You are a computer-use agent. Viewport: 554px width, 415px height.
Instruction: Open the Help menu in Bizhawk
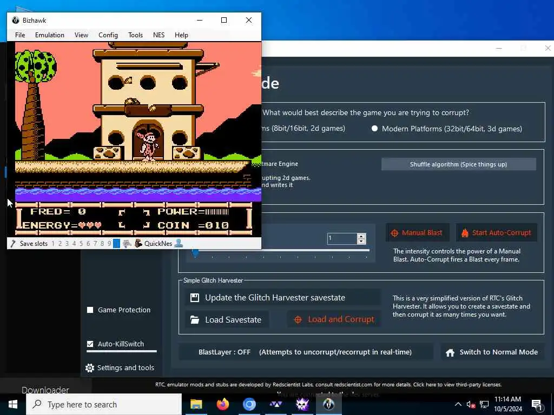pyautogui.click(x=181, y=35)
